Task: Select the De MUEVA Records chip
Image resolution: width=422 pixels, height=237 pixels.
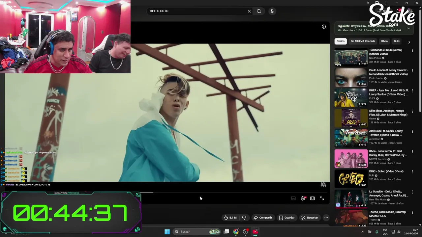Action: click(x=363, y=41)
